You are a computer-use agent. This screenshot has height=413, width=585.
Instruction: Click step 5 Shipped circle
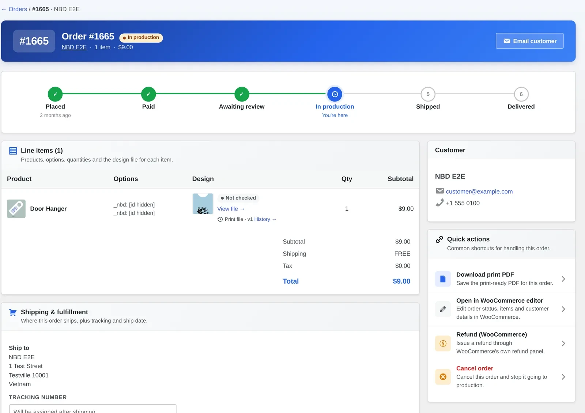point(428,94)
